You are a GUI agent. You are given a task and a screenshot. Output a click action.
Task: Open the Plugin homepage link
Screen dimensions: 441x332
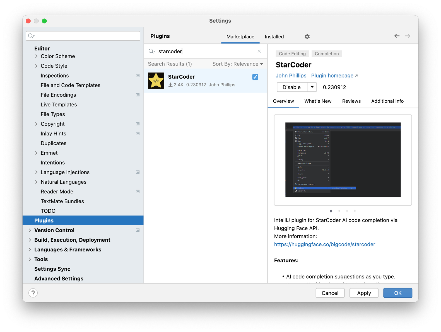(x=334, y=76)
